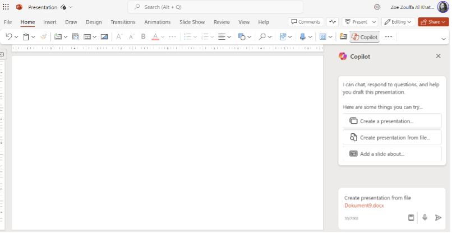Toggle the numbered list

(205, 36)
